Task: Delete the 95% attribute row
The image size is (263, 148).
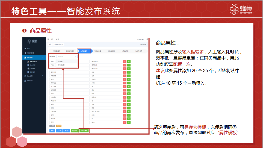Action: click(125, 94)
